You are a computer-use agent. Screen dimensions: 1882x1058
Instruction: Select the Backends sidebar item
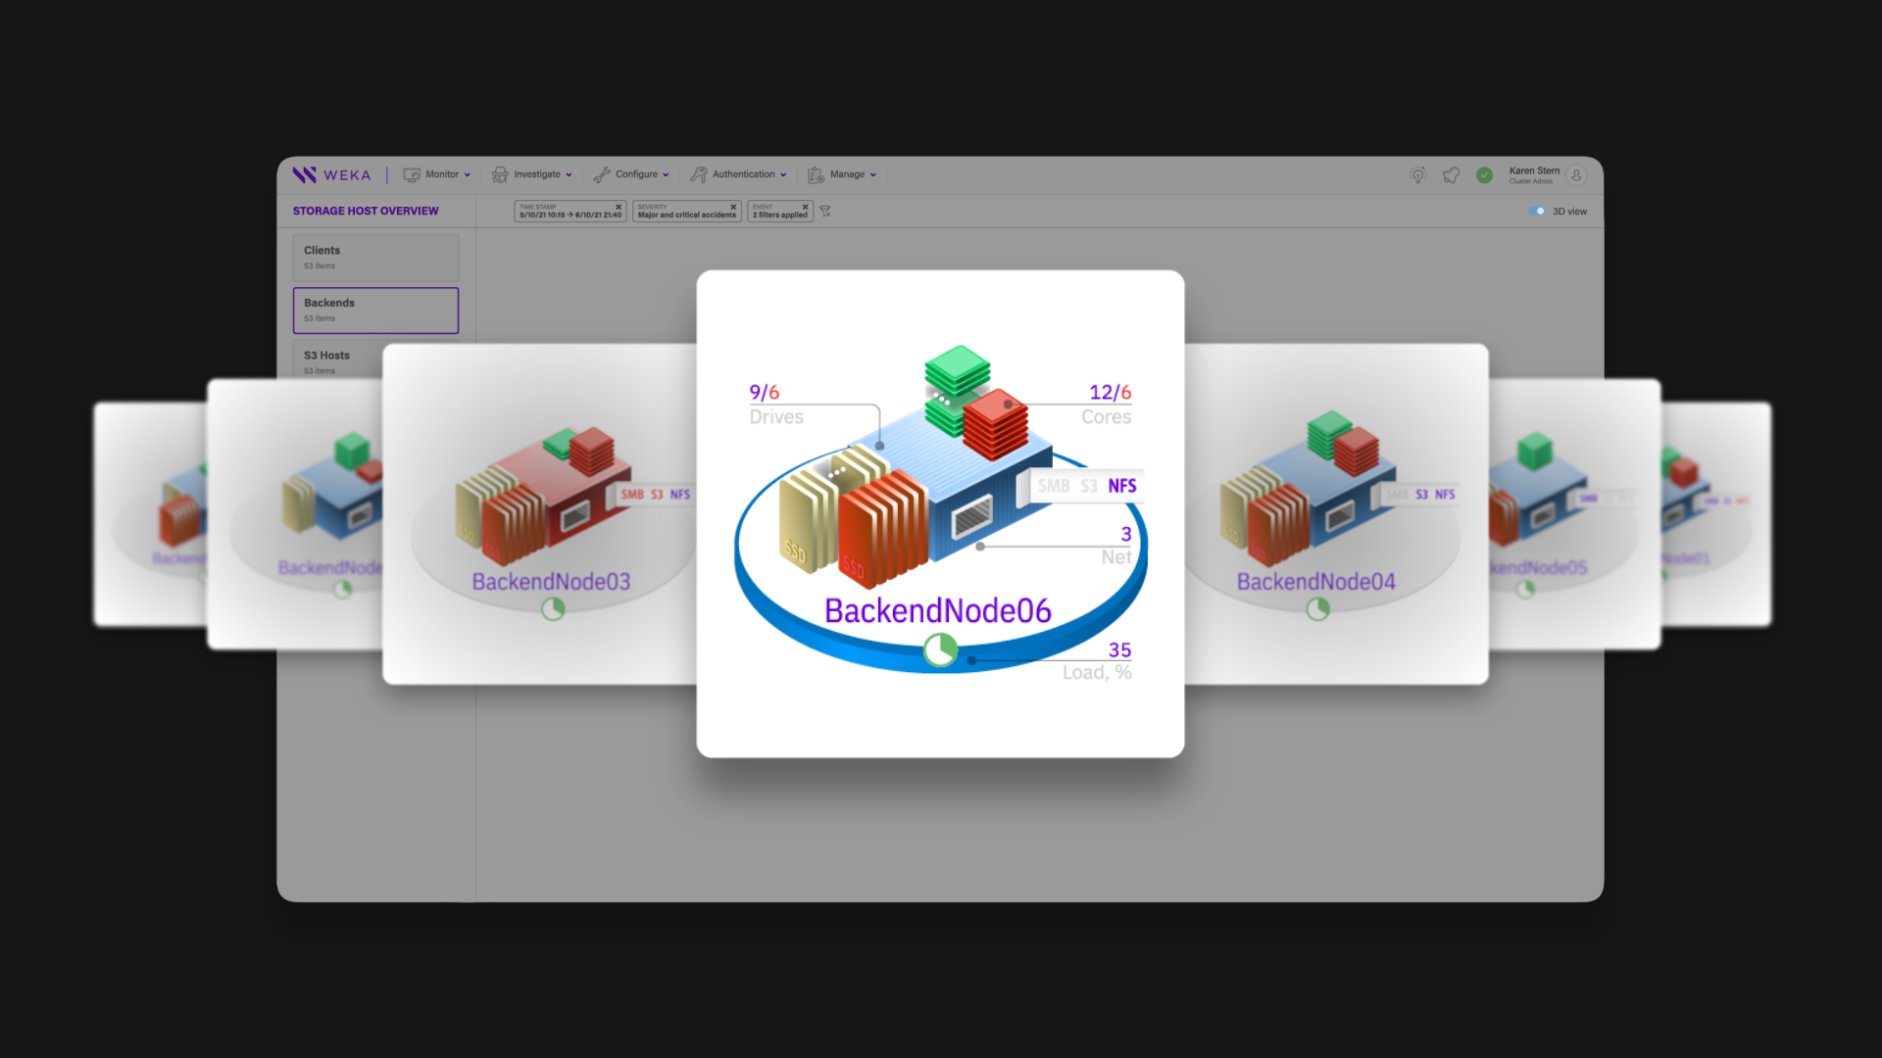click(x=375, y=310)
